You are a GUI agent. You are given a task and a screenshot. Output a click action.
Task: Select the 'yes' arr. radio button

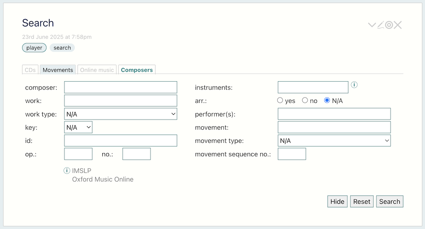[280, 100]
